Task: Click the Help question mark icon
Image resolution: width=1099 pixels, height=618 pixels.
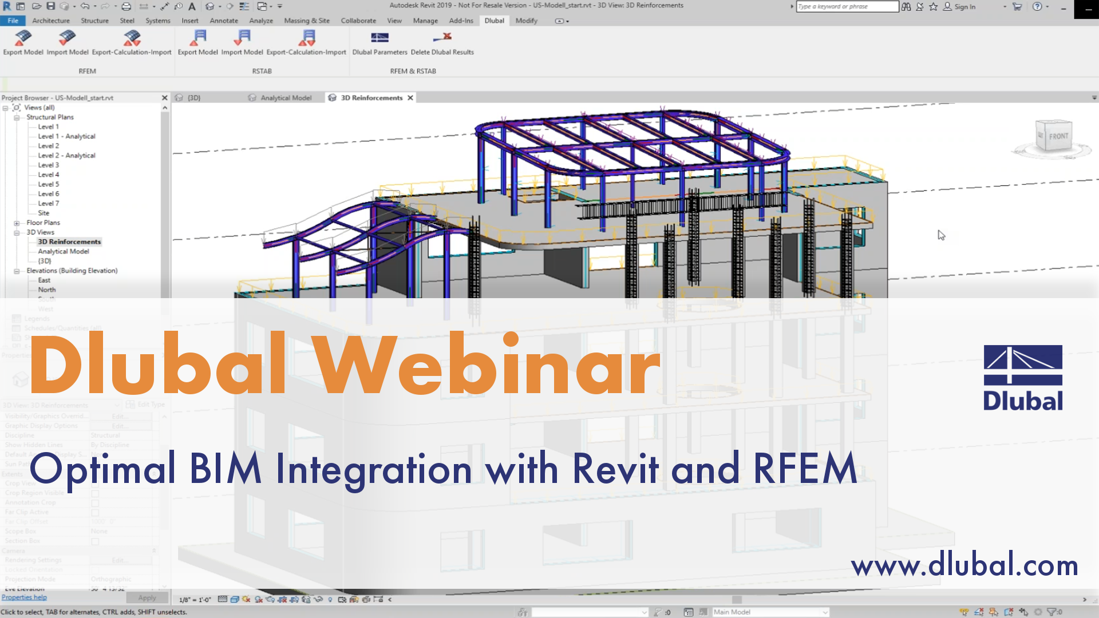Action: click(1037, 6)
